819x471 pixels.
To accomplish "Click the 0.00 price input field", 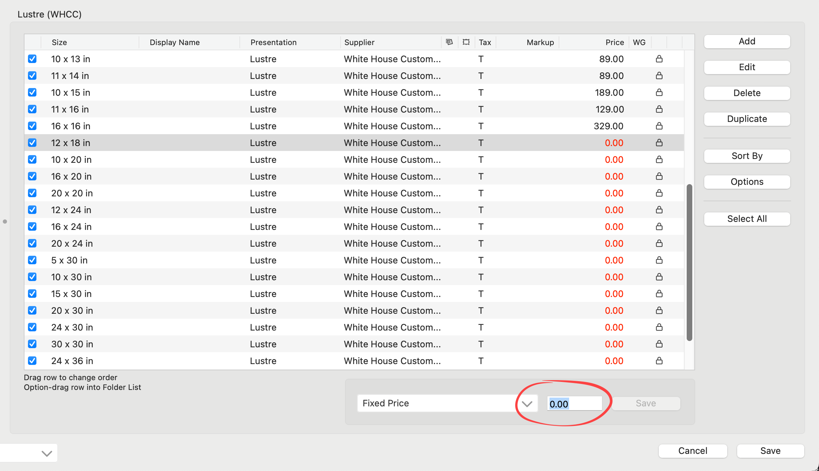I will [x=574, y=404].
